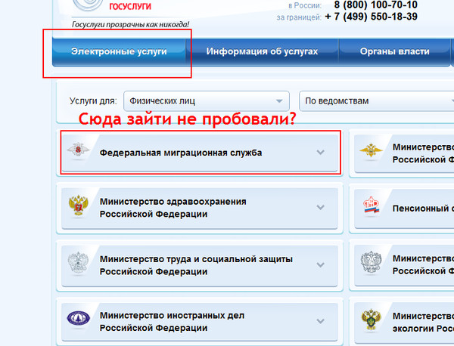The image size is (454, 346).
Task: Expand Министерство здравоохранения chevron
Action: click(320, 207)
